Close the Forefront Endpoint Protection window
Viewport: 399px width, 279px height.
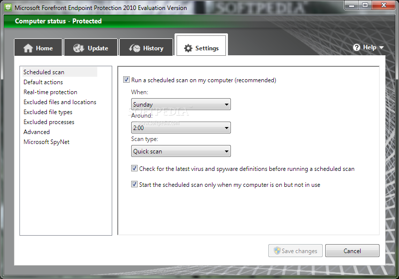pyautogui.click(x=384, y=5)
